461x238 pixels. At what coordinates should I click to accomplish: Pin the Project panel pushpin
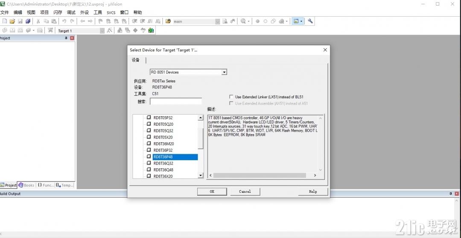click(x=66, y=38)
